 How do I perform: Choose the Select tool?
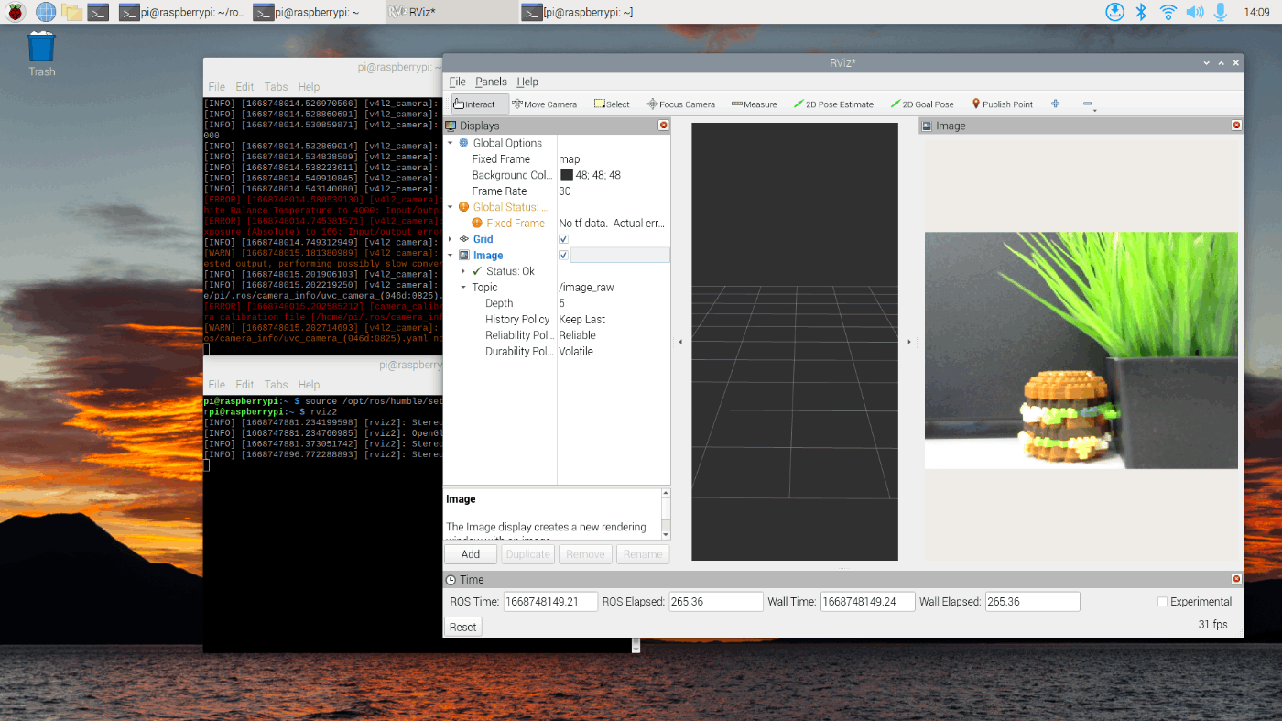(610, 104)
